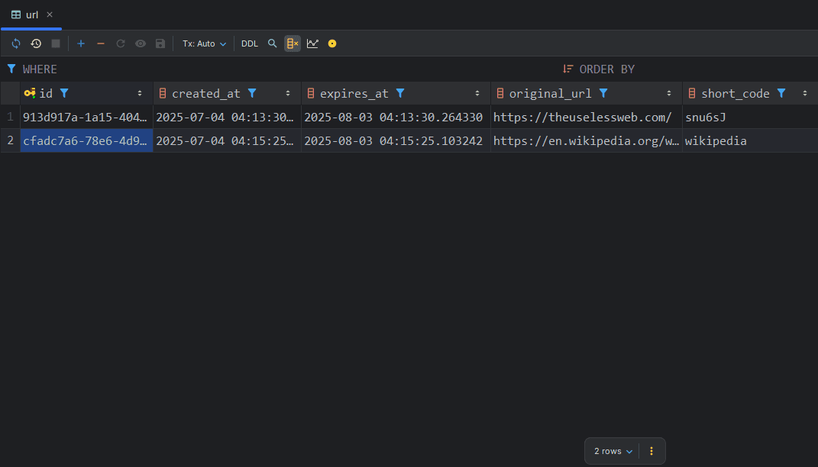Close the url tab
The width and height of the screenshot is (818, 467).
point(50,14)
